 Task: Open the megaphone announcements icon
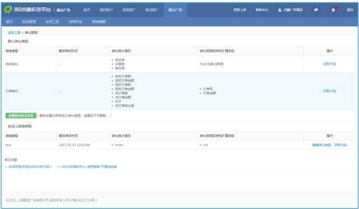(x=316, y=10)
